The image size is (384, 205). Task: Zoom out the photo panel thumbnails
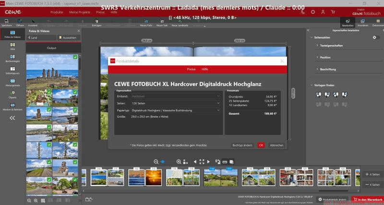[x=29, y=201]
